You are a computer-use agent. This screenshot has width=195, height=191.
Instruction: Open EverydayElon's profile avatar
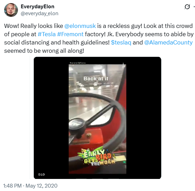click(11, 10)
